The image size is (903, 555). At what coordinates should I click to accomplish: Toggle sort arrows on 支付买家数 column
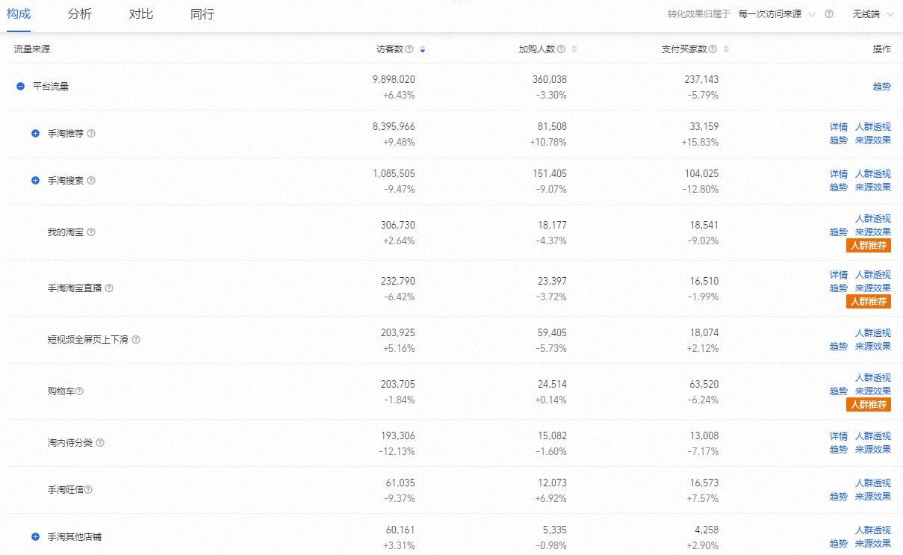(726, 49)
